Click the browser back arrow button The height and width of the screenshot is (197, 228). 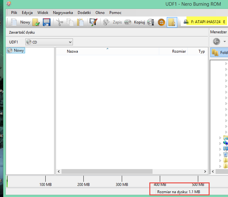tap(216, 42)
